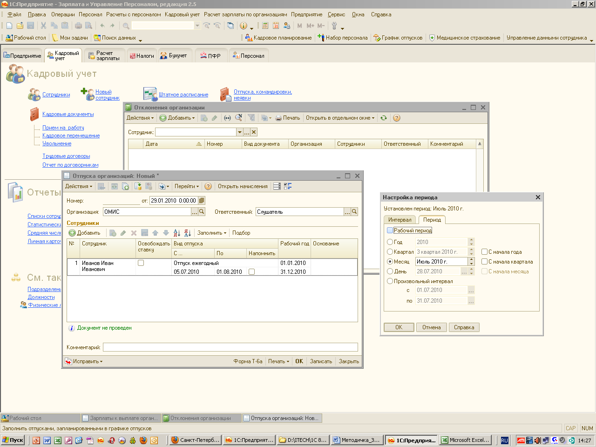
Task: Open the Заполнить dropdown
Action: click(212, 233)
